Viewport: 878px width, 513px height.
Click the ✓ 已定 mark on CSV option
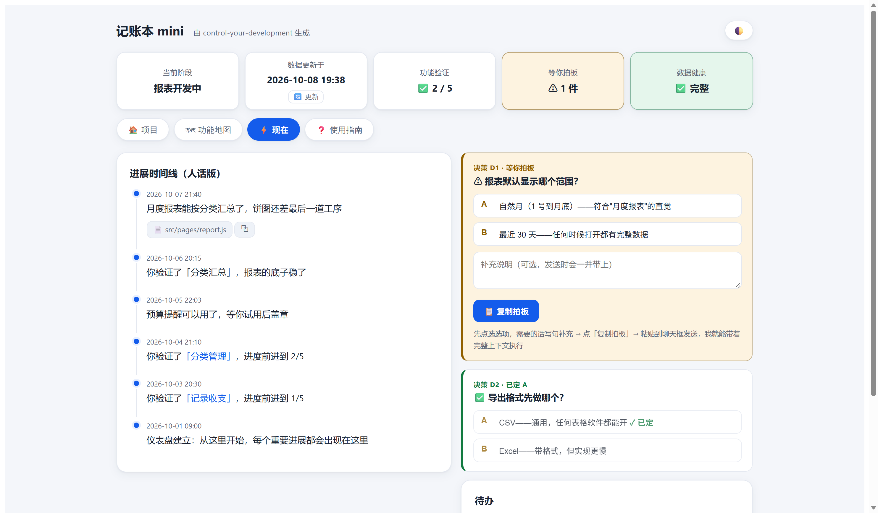point(641,423)
